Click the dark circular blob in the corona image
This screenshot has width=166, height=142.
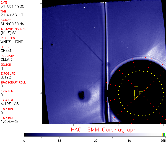click(81, 95)
